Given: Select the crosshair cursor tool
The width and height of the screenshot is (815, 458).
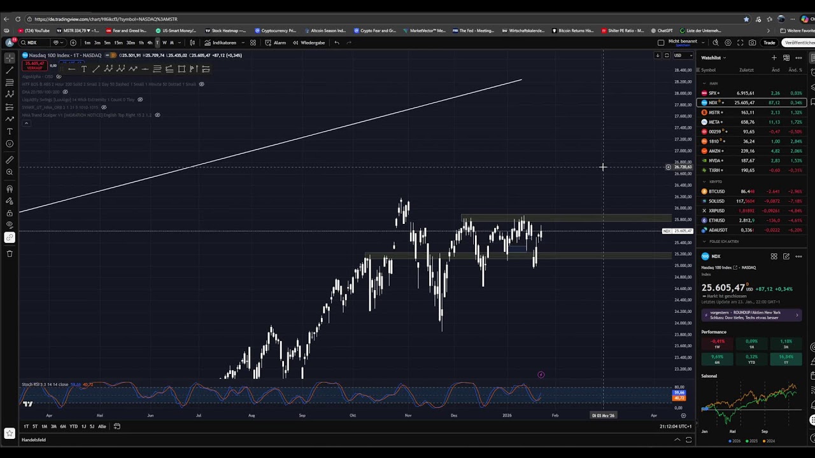Looking at the screenshot, I should (10, 58).
